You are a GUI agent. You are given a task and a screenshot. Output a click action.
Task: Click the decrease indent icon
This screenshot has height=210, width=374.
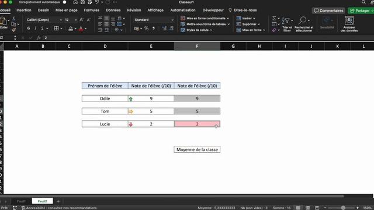pyautogui.click(x=100, y=30)
